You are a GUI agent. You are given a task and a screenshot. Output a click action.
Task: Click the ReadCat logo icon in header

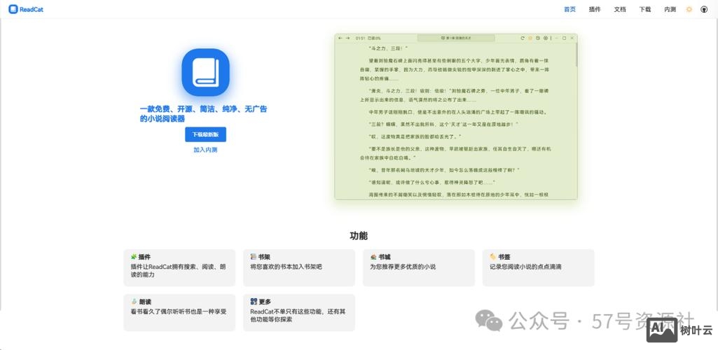pyautogui.click(x=13, y=9)
